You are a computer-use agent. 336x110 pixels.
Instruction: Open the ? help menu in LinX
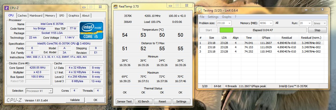coord(236,17)
